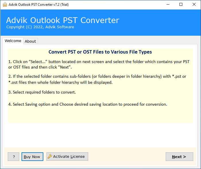Viewport: 201px width, 169px height.
Task: Switch to the About tab
Action: [x=30, y=41]
